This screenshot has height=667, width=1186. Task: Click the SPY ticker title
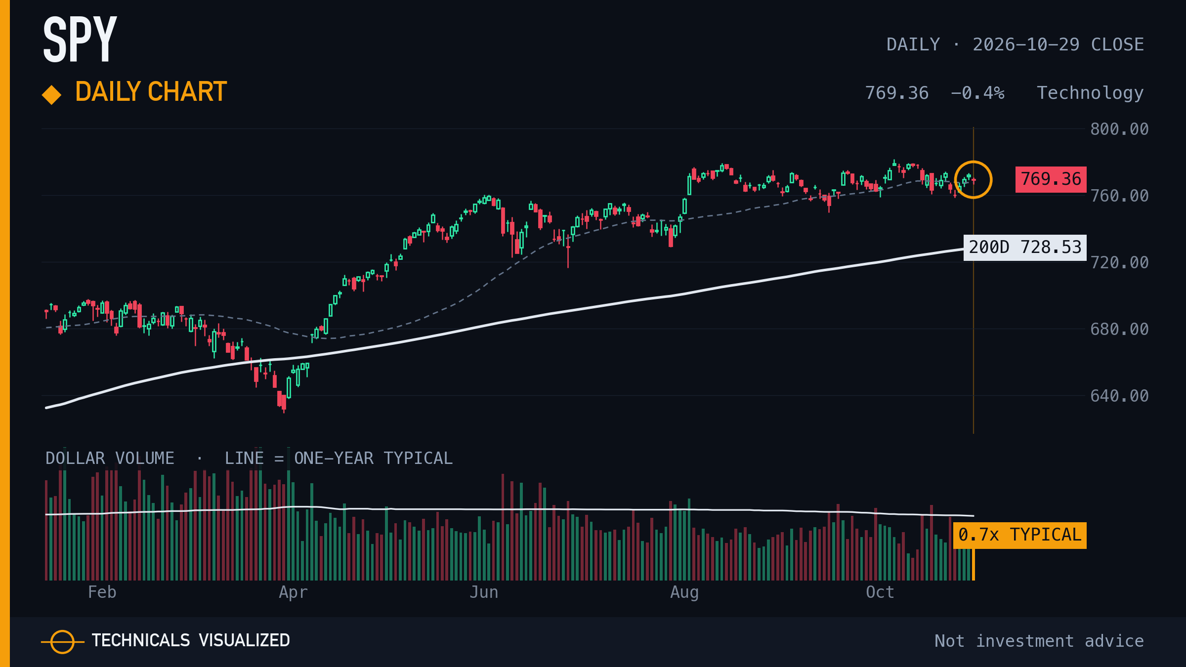[x=80, y=40]
